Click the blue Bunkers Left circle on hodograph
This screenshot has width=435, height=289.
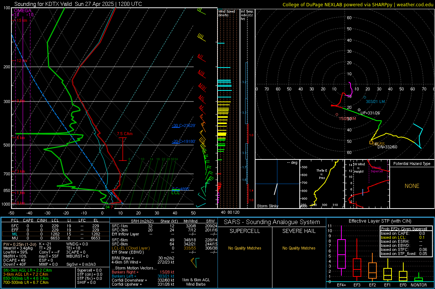pyautogui.click(x=365, y=97)
